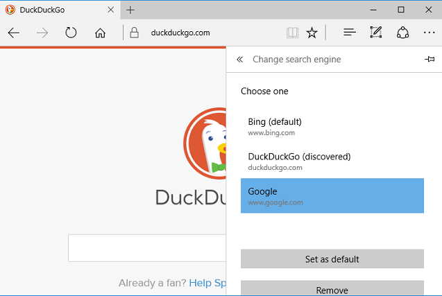Refresh the current page

(71, 33)
